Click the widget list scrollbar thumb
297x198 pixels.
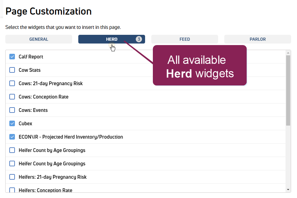click(x=288, y=90)
